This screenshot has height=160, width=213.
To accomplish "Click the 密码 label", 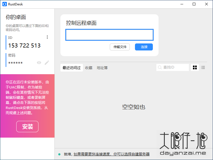I will click(12, 55).
